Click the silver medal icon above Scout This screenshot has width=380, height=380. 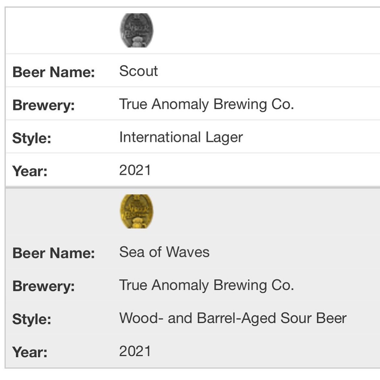tap(136, 30)
